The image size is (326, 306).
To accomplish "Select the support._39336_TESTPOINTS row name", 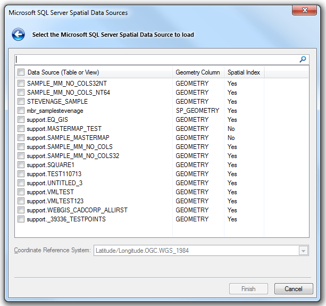I will (x=66, y=219).
